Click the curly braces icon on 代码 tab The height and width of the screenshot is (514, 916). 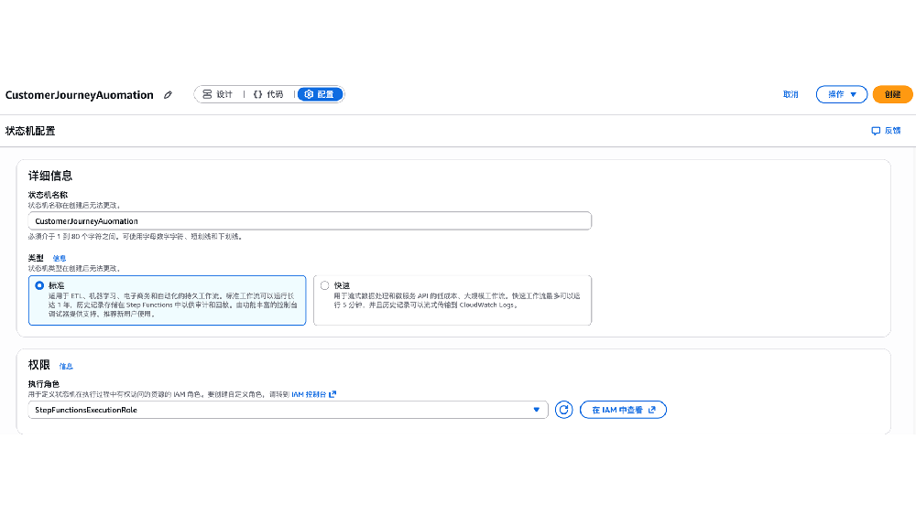(257, 94)
